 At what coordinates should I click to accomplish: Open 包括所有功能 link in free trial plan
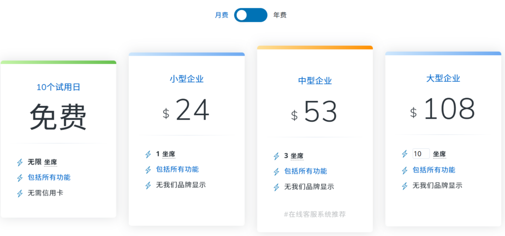click(49, 177)
